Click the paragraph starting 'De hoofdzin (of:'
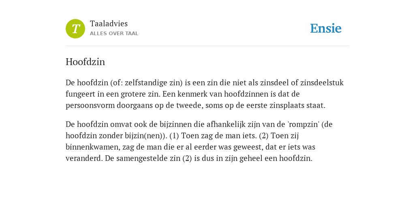The width and height of the screenshot is (415, 207). click(x=205, y=94)
